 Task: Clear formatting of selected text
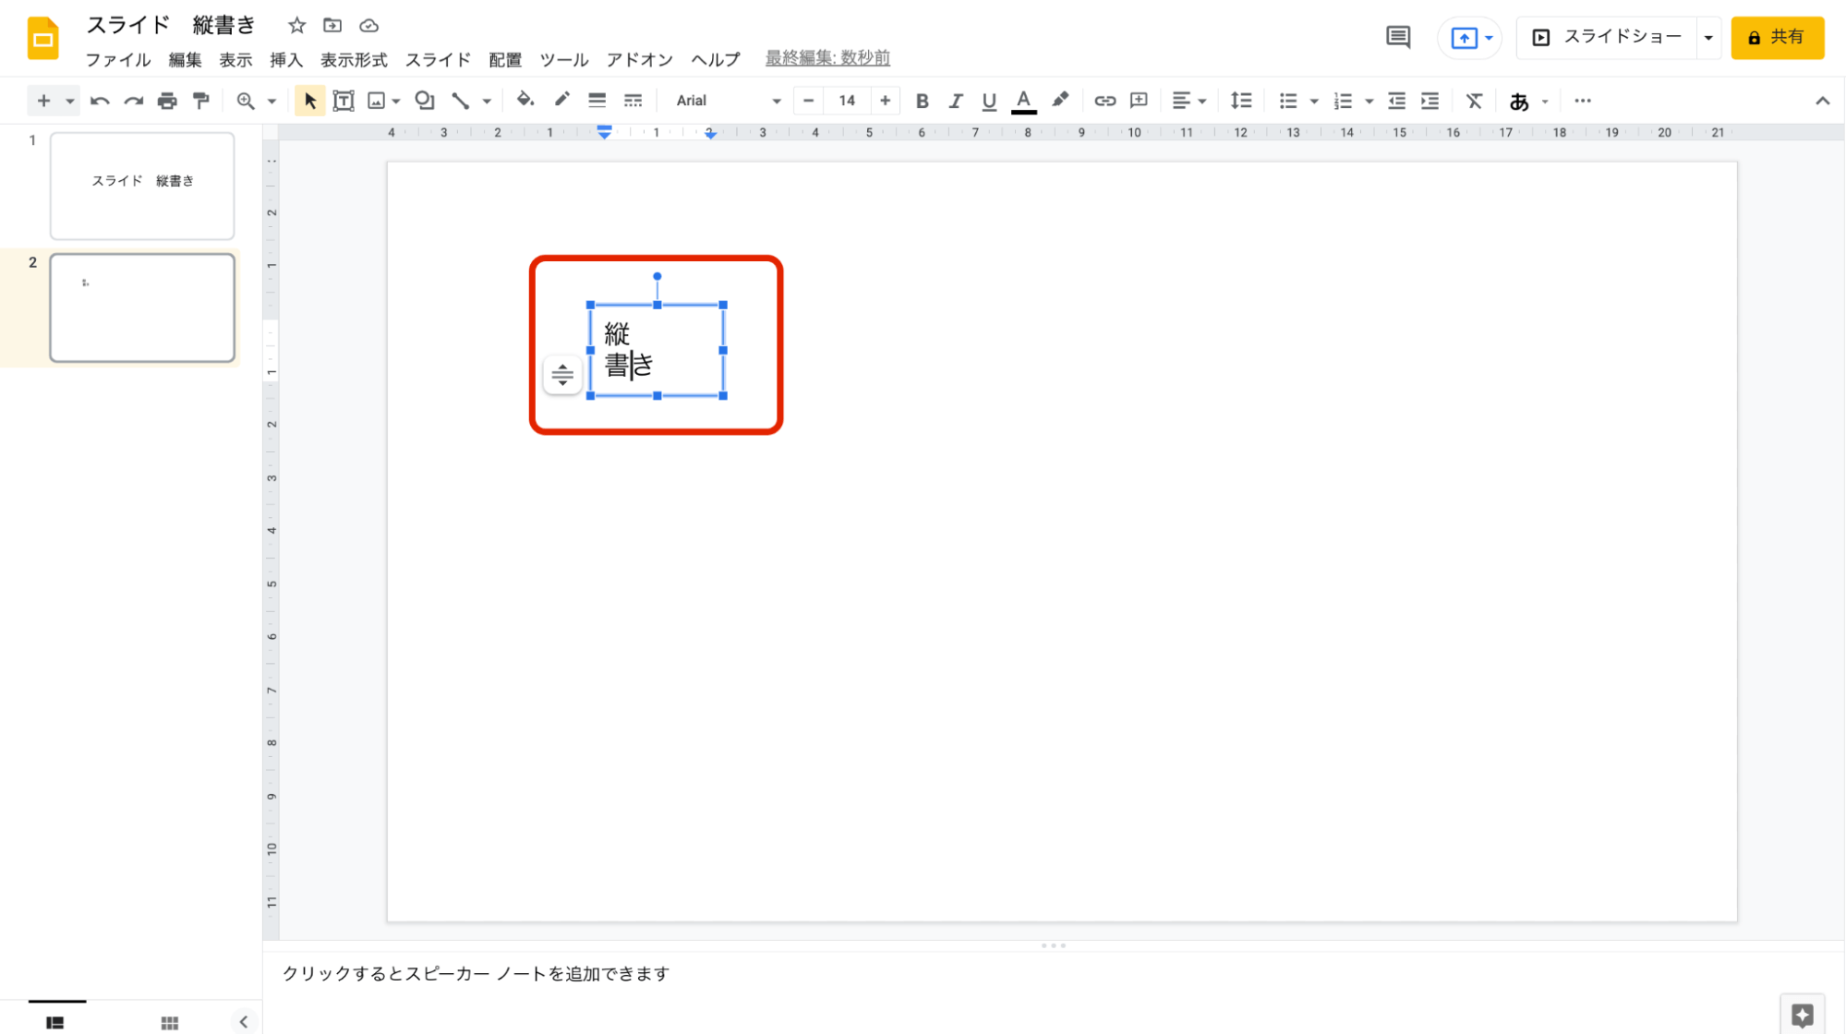click(1474, 101)
